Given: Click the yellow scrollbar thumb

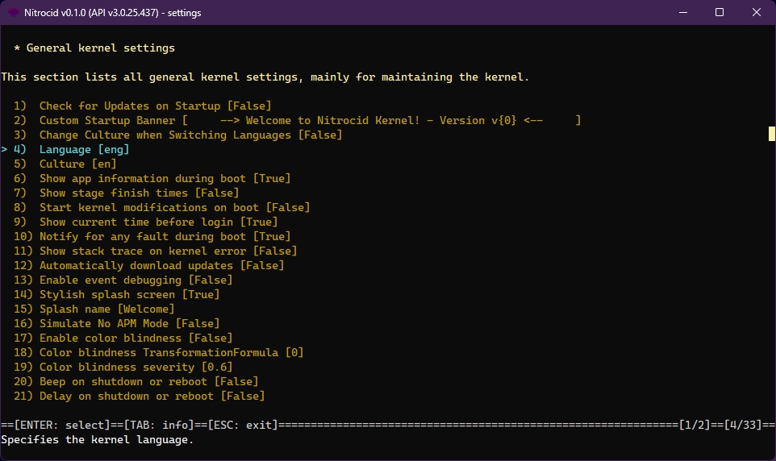Looking at the screenshot, I should click(771, 134).
